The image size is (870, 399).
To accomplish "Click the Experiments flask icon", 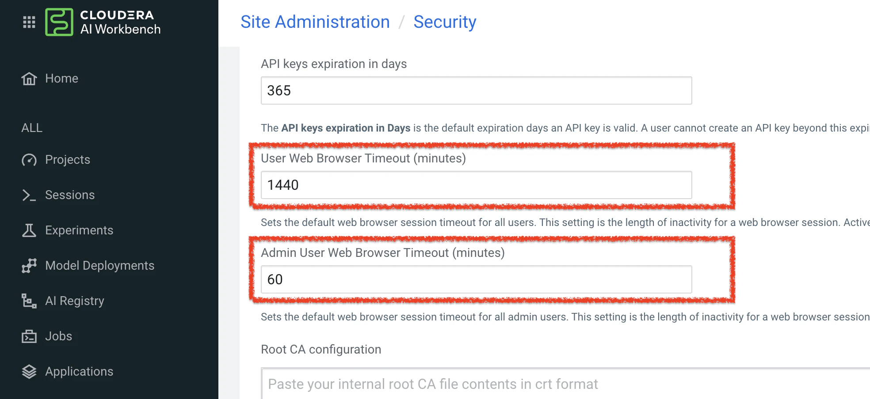I will [x=29, y=230].
